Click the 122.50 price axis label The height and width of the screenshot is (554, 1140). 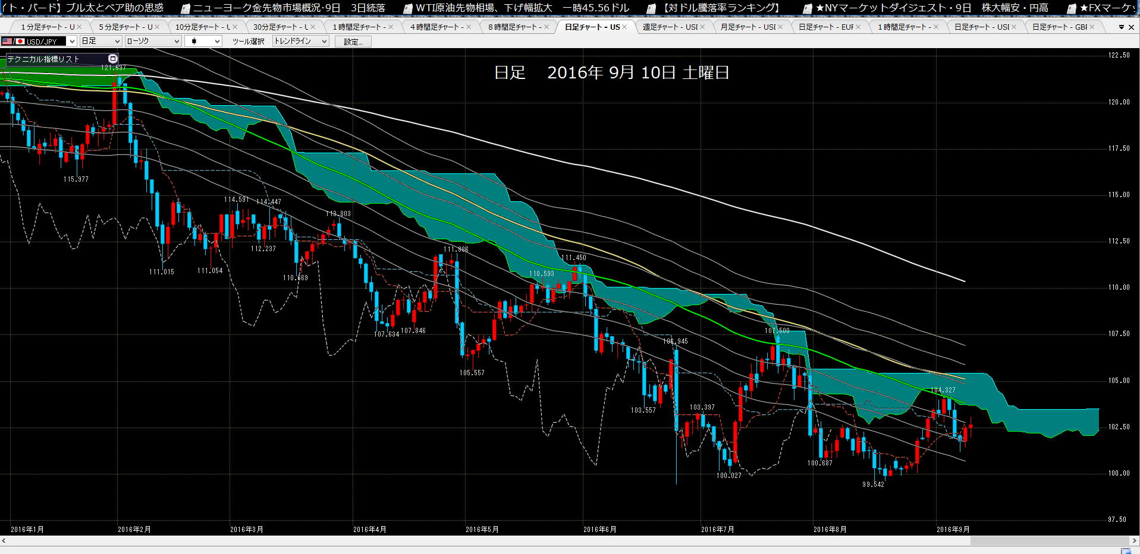(x=1119, y=55)
